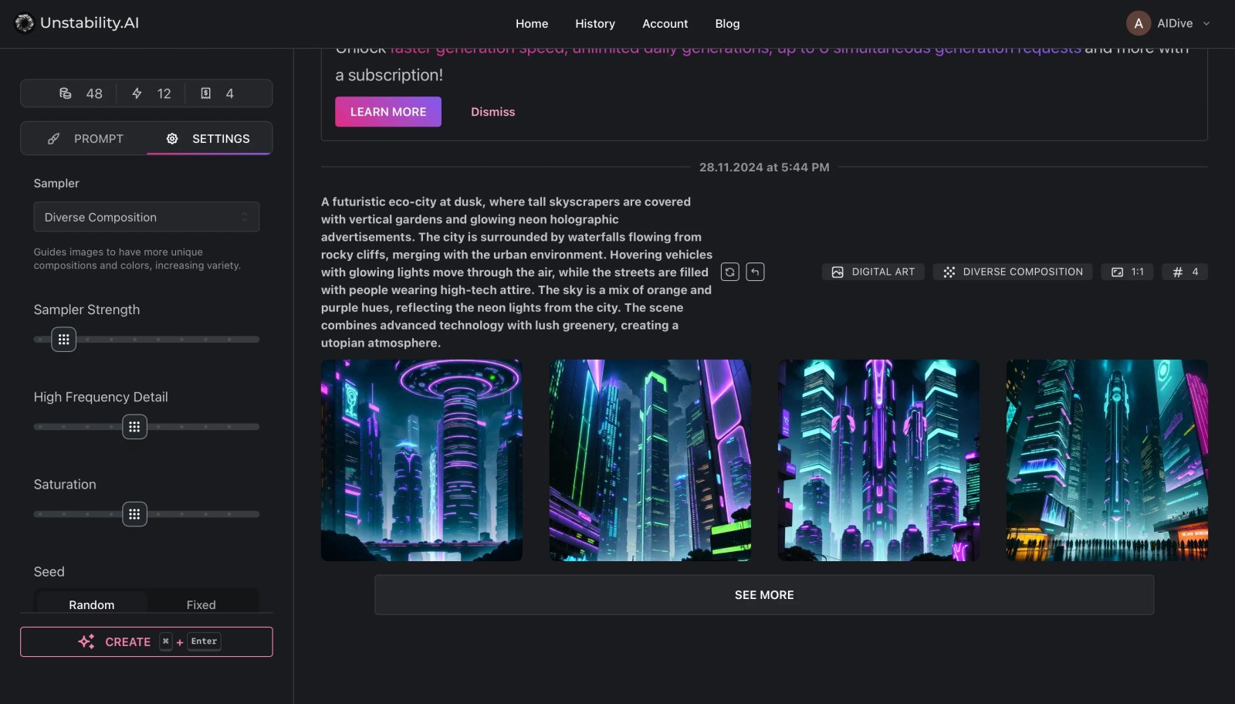Open the second generated skyscraper image
Screen dimensions: 1235x704
(x=650, y=460)
